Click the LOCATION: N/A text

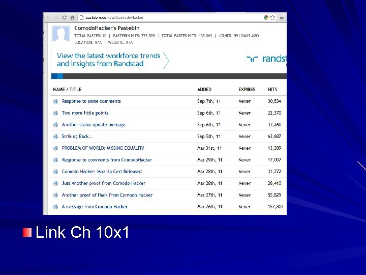pos(88,43)
